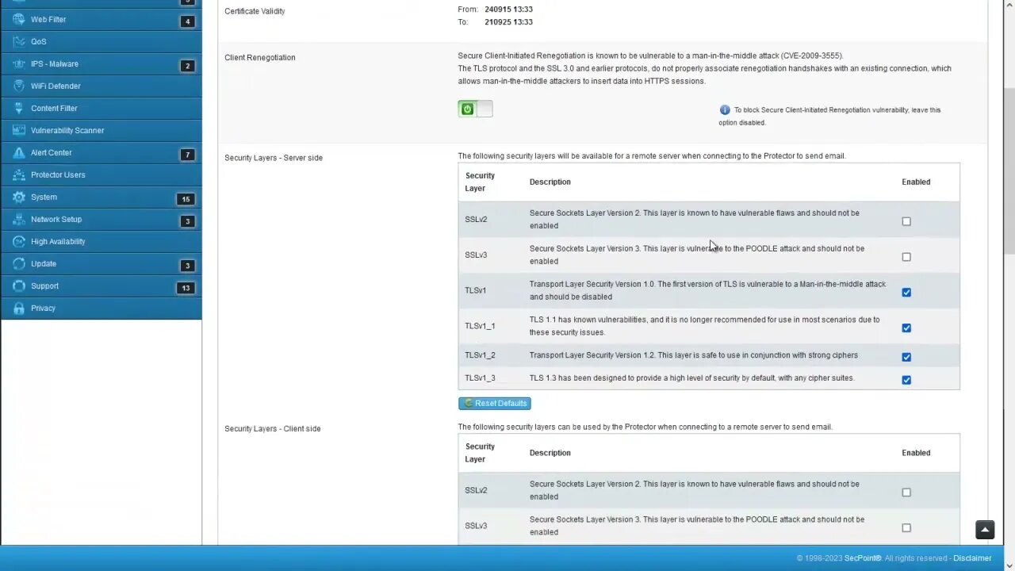
Task: Click the Update globe icon
Action: click(18, 263)
